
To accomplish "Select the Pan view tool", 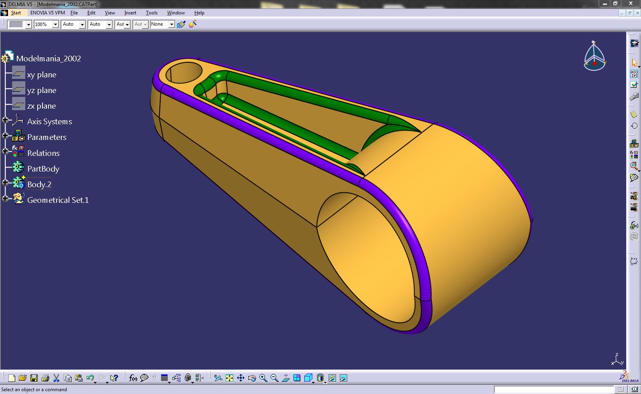I will coord(241,378).
